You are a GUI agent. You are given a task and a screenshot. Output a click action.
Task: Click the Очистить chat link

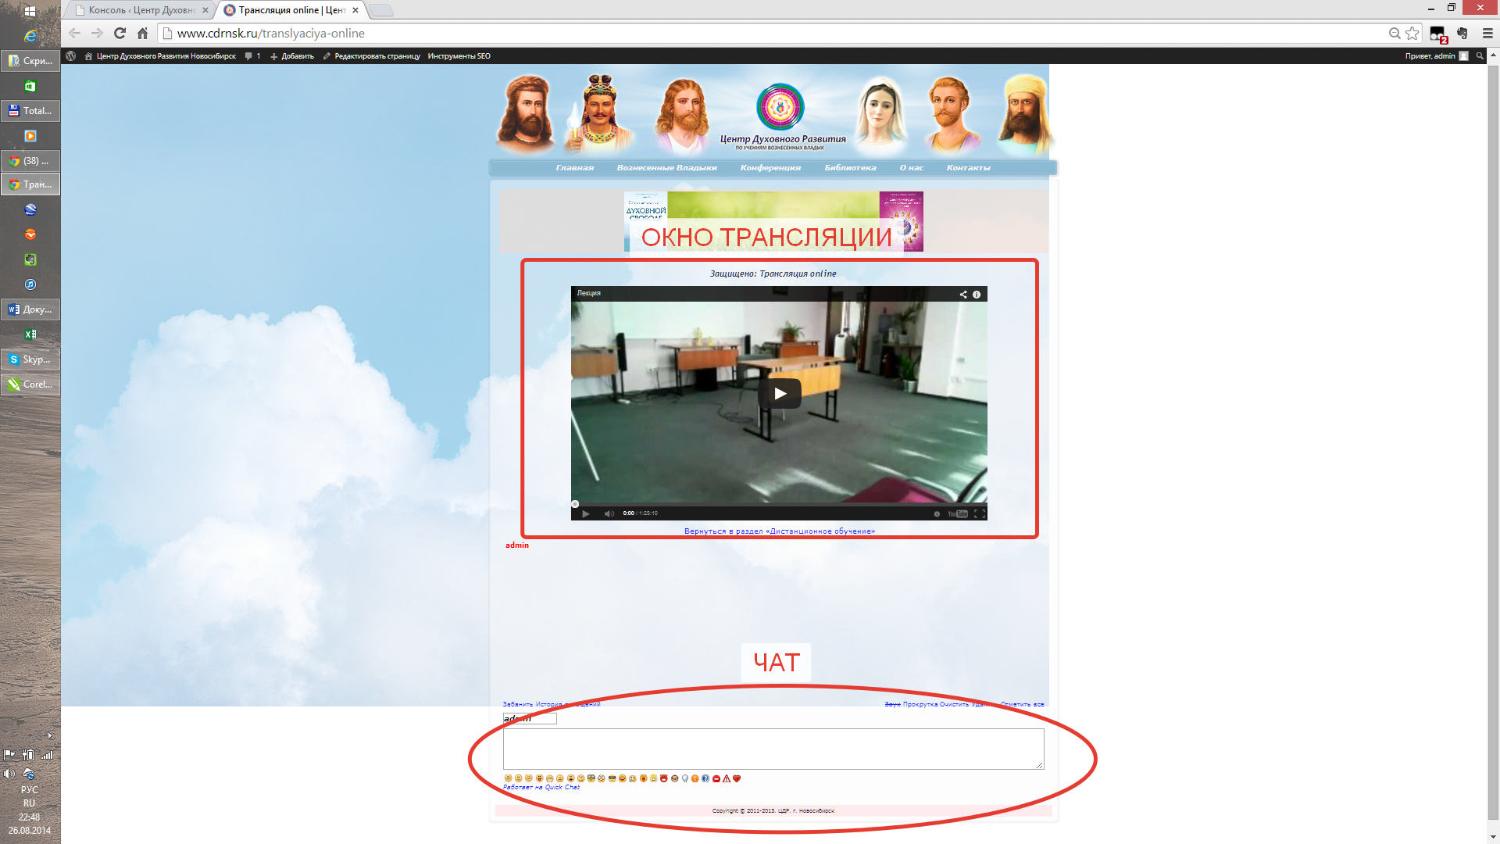955,704
